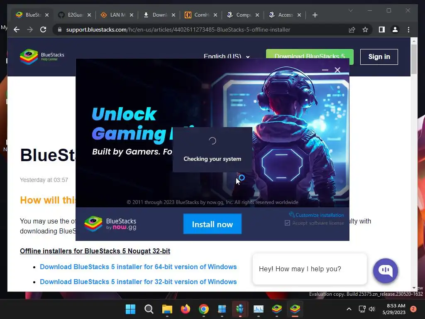This screenshot has height=319, width=425.
Task: Close the LAN M tab
Action: [132, 15]
